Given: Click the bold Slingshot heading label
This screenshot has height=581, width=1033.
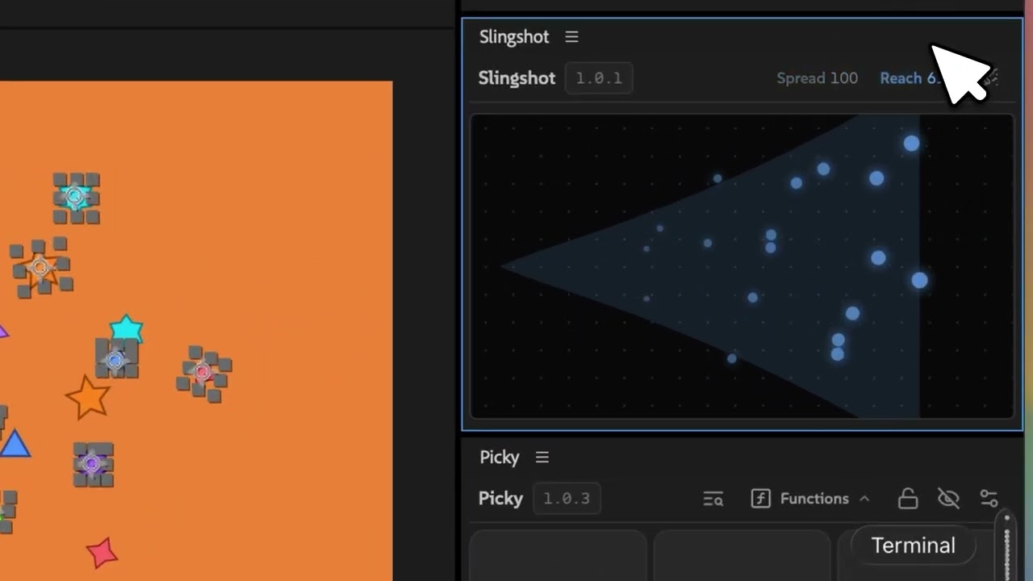Looking at the screenshot, I should 517,78.
